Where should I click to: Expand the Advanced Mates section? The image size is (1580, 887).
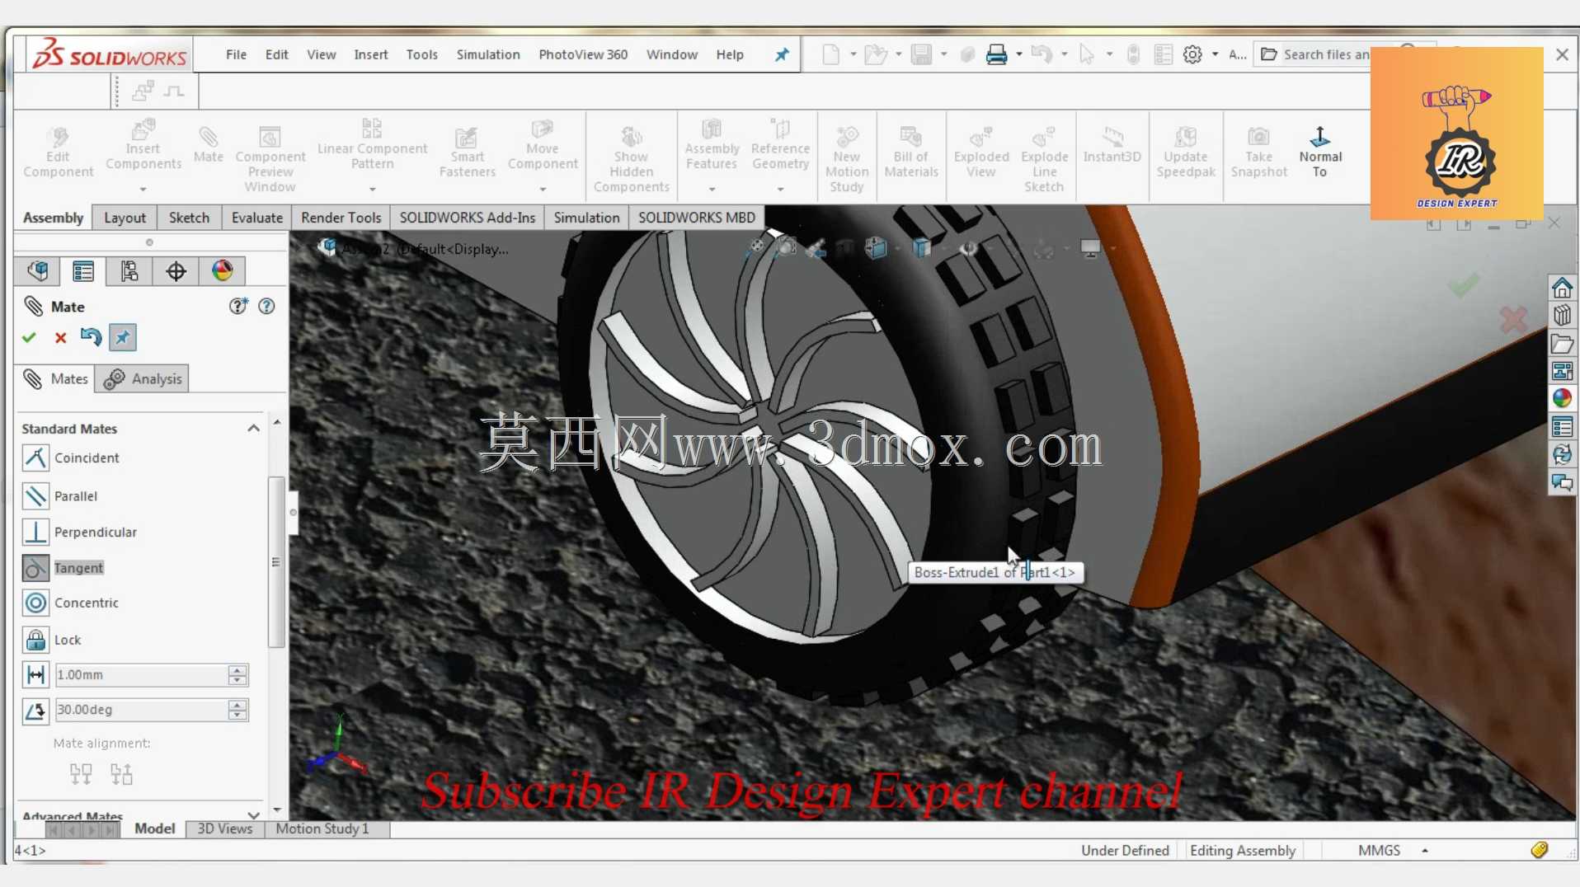(x=253, y=815)
